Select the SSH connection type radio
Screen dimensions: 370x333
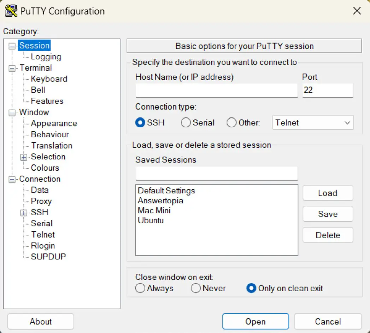pos(140,123)
